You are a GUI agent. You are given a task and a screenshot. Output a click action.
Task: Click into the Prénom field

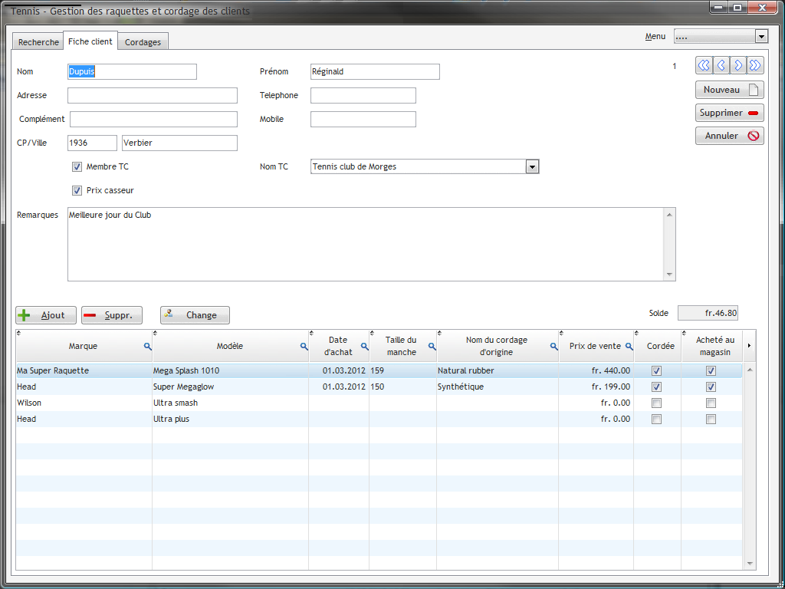(x=375, y=71)
